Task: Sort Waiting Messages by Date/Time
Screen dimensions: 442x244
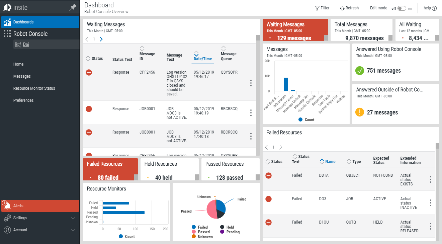Action: (203, 59)
